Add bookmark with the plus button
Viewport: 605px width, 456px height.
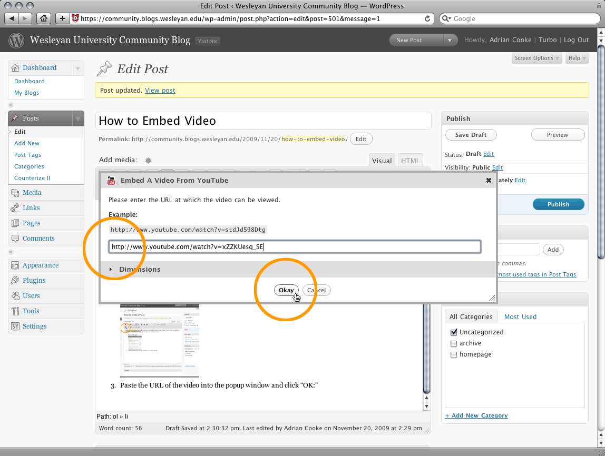coord(63,18)
